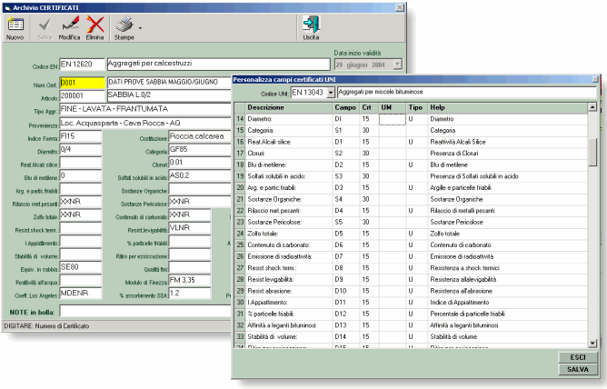Open the Data inizio validità date dropdown
Viewport: 607px width, 389px height.
tap(398, 65)
